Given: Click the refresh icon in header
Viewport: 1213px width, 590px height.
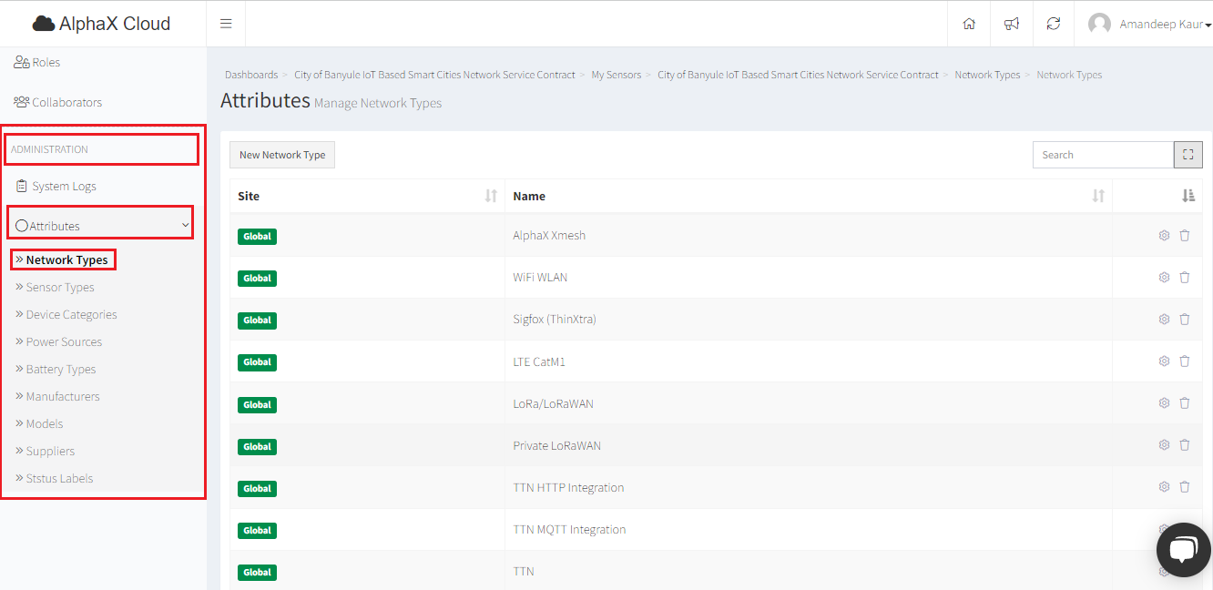Looking at the screenshot, I should coord(1054,24).
